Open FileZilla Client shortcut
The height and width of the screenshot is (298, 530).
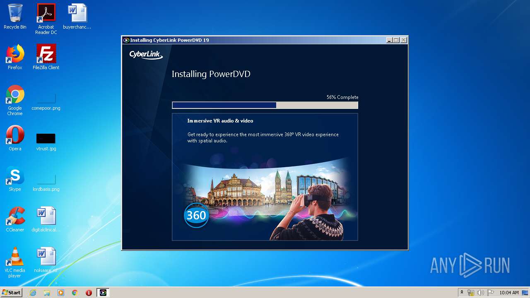tap(46, 57)
